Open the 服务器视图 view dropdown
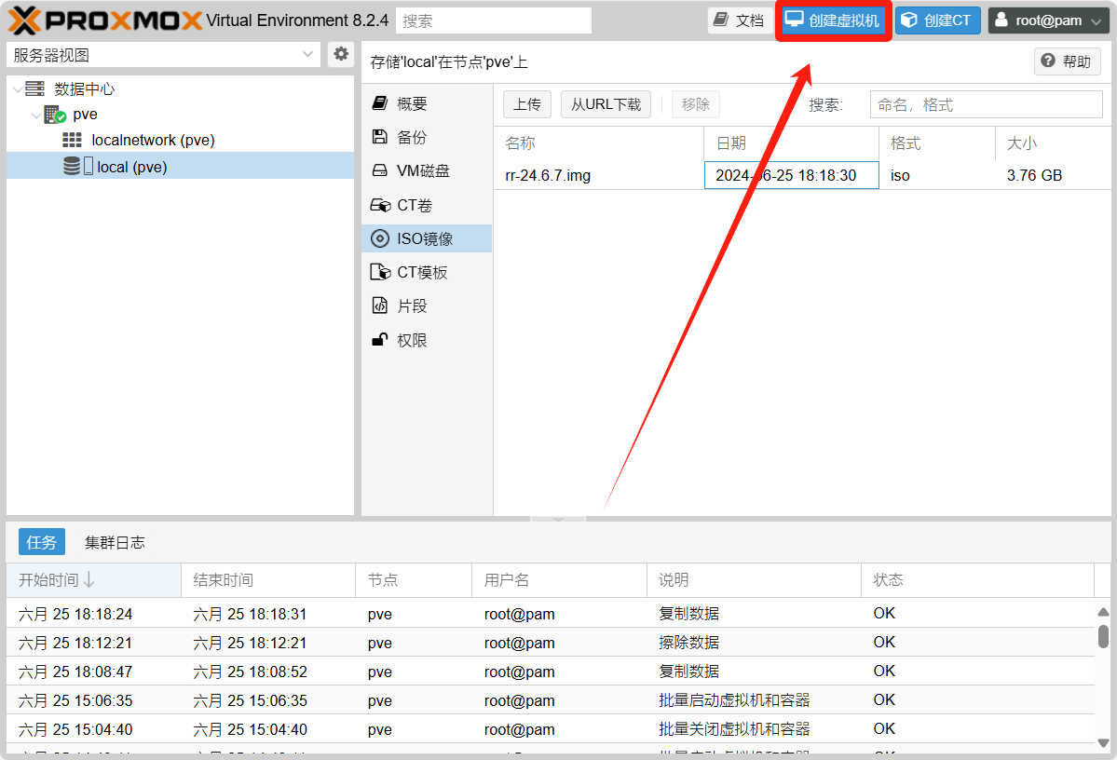This screenshot has width=1117, height=760. (163, 55)
